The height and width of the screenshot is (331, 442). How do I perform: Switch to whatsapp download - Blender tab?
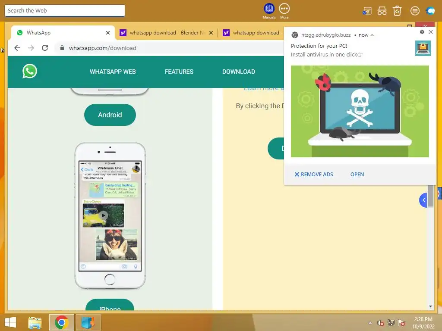pos(167,33)
